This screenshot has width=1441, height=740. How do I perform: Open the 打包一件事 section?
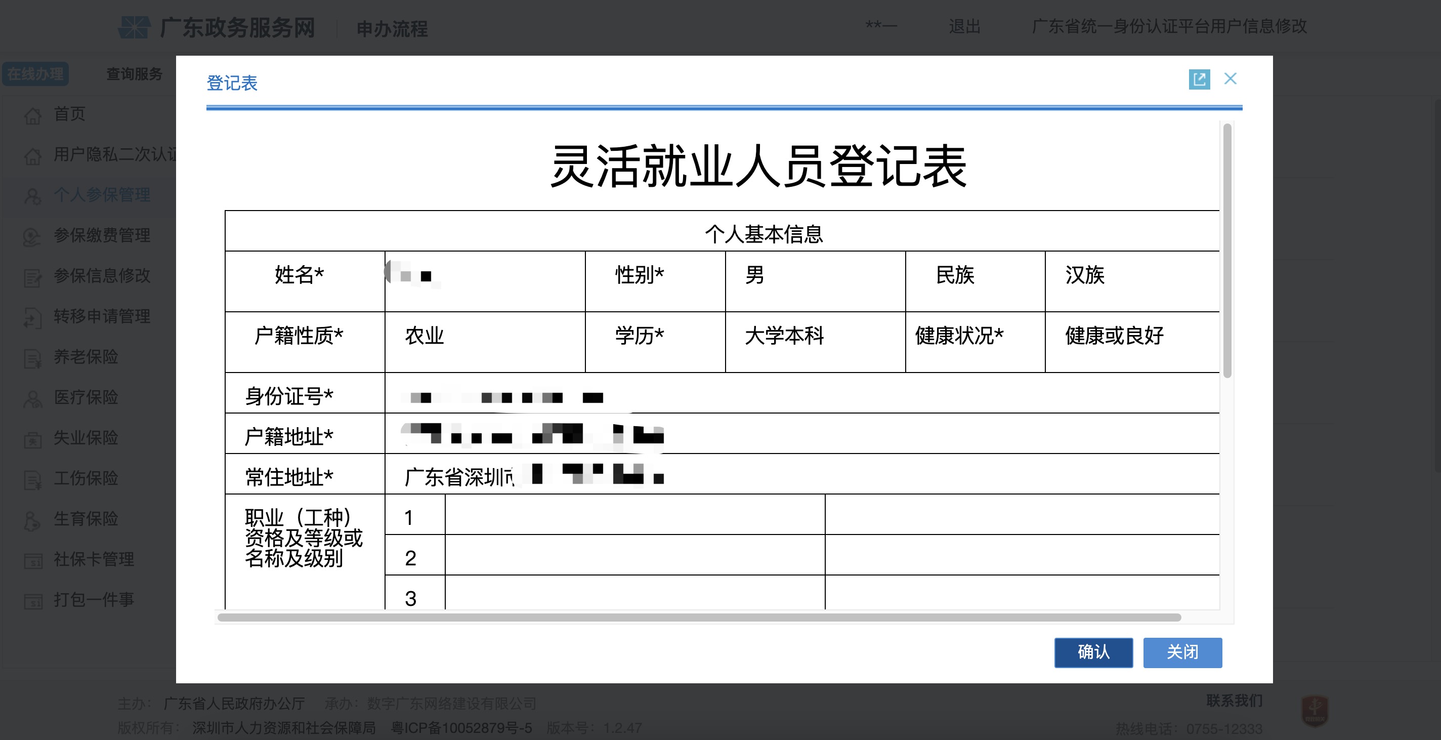(x=94, y=600)
